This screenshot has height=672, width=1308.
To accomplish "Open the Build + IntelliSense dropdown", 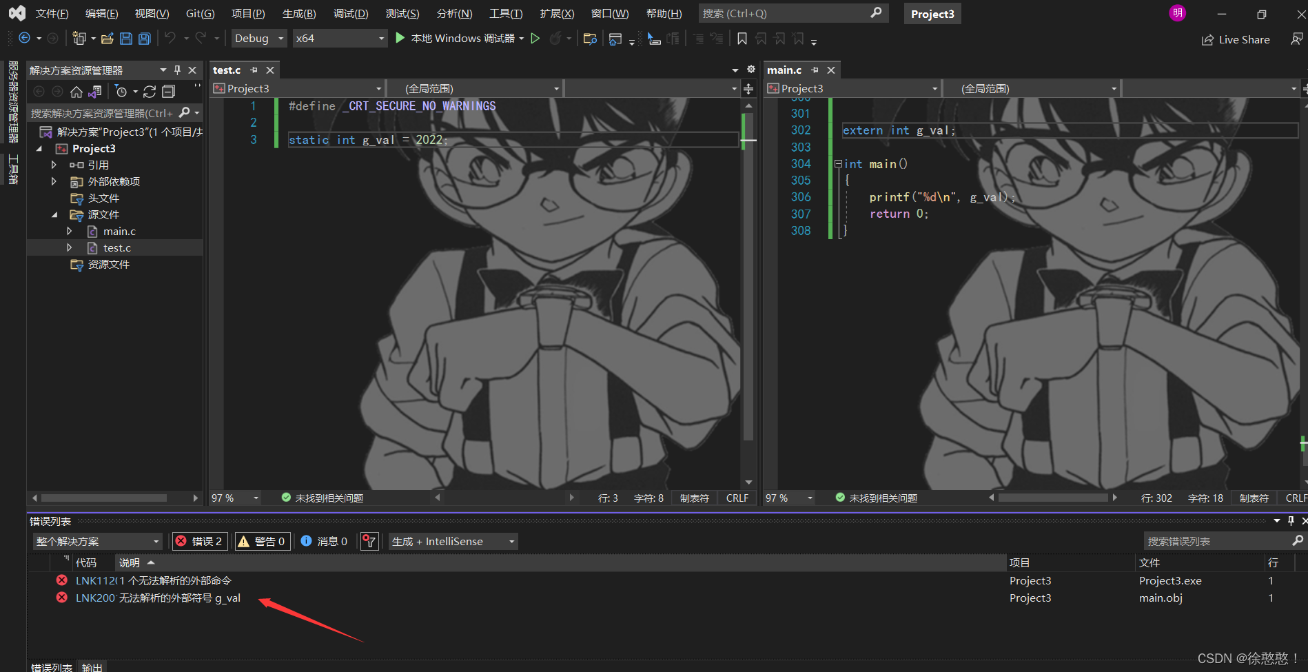I will (x=453, y=542).
